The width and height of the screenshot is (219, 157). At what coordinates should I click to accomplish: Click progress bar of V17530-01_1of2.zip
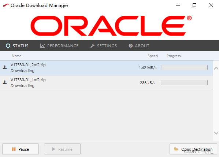(x=184, y=82)
